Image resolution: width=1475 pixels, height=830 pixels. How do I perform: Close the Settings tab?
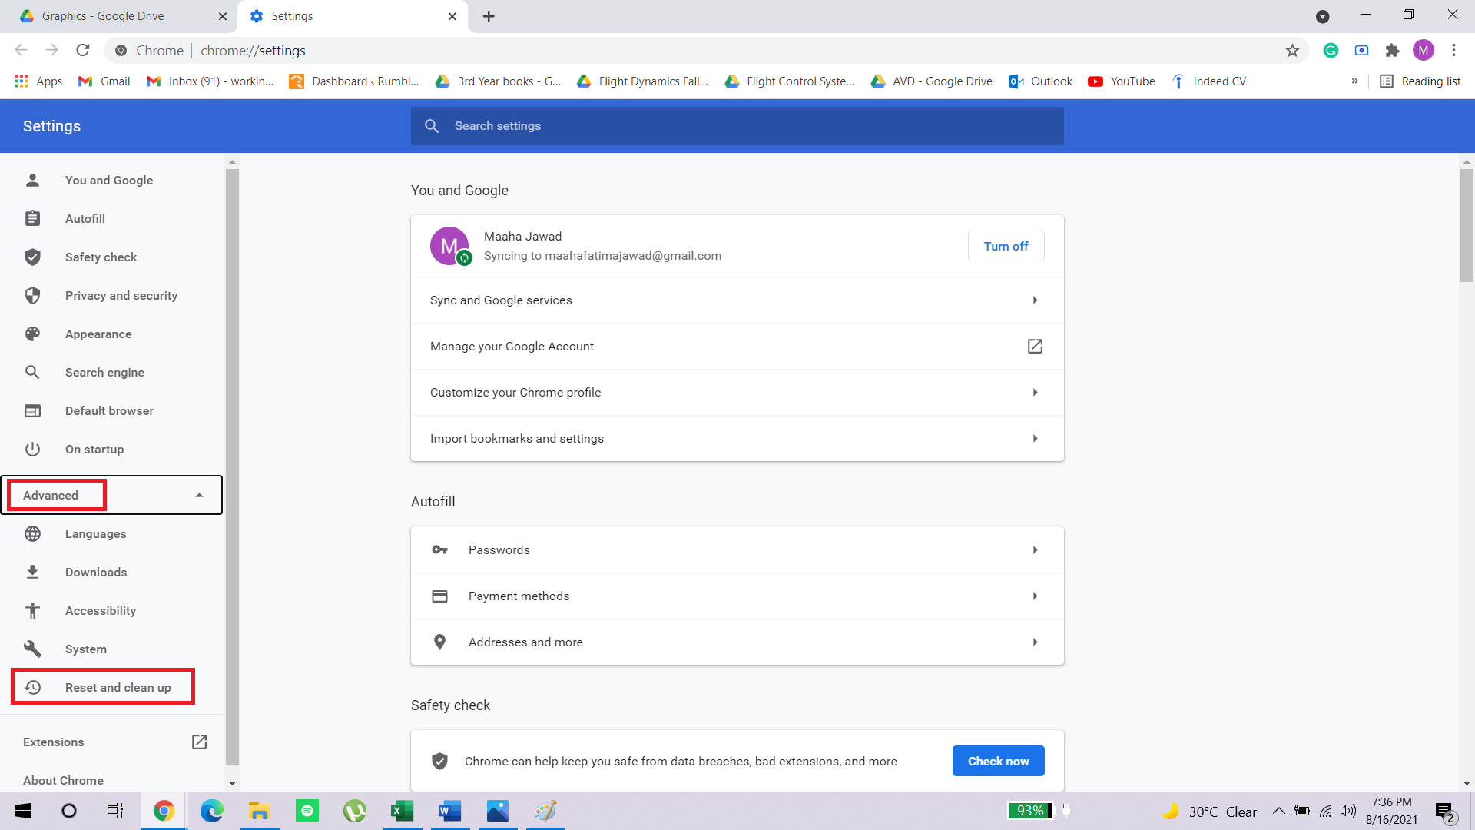click(452, 16)
